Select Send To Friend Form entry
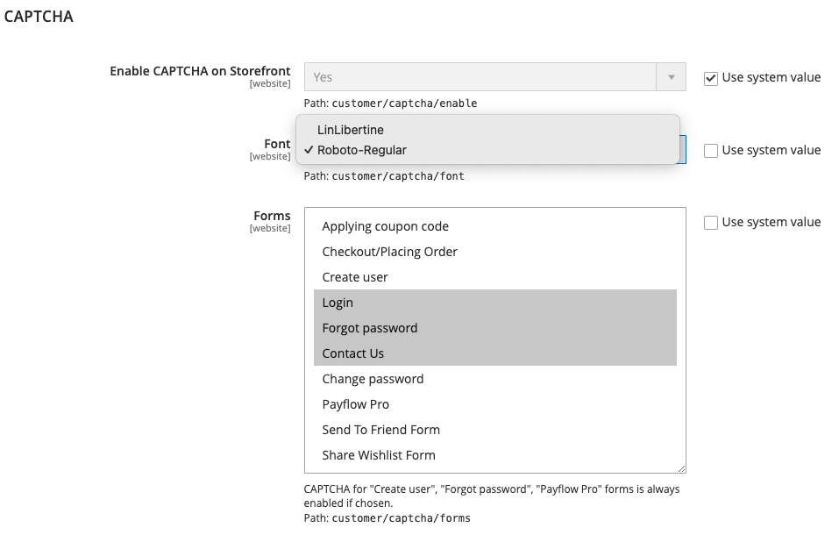This screenshot has height=535, width=839. point(495,430)
